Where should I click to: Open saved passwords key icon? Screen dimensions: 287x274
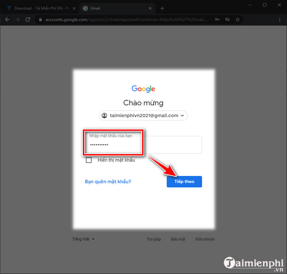coord(217,20)
